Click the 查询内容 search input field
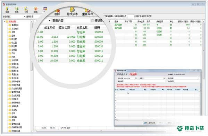The image size is (208, 136). coord(77,21)
